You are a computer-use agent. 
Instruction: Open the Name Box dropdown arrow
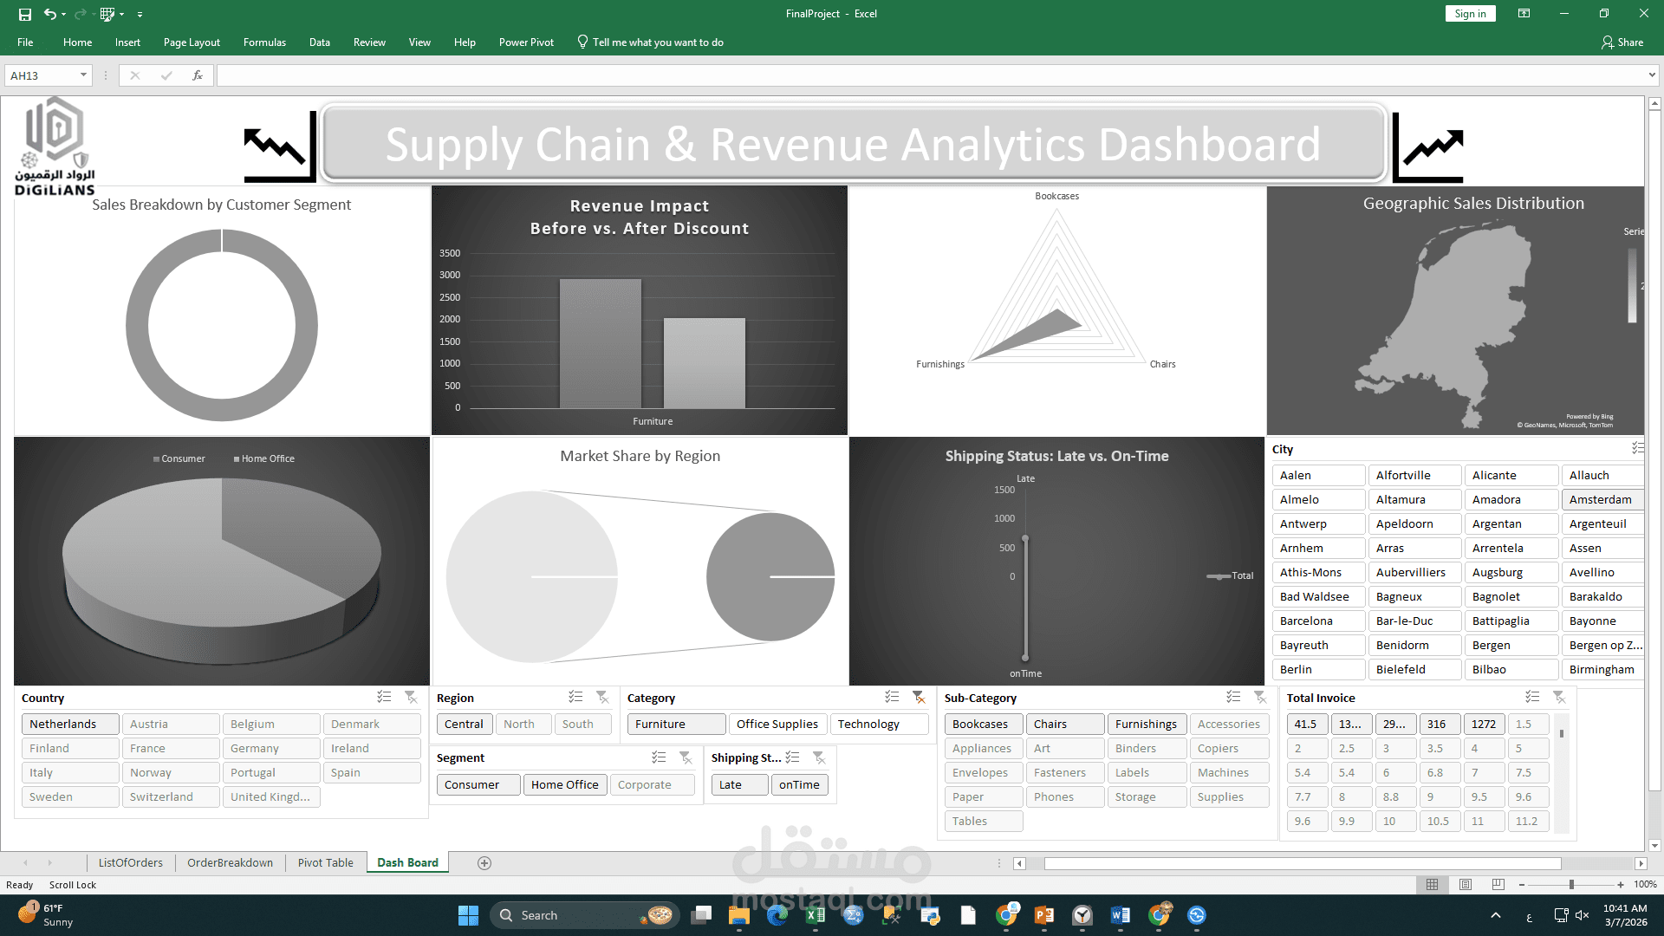83,75
